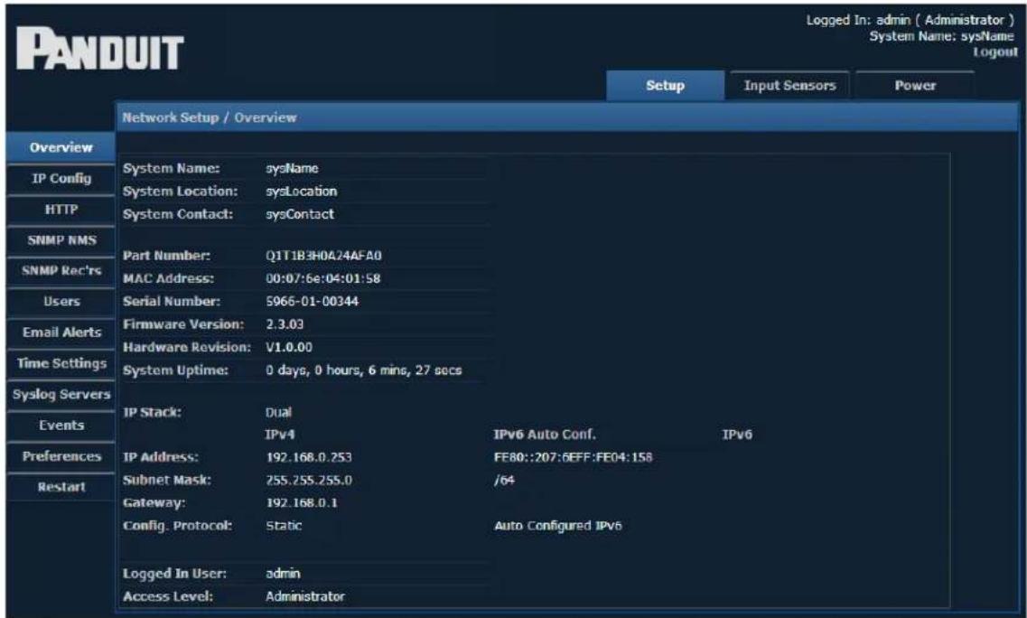Click the /64 prefix value

click(x=504, y=481)
